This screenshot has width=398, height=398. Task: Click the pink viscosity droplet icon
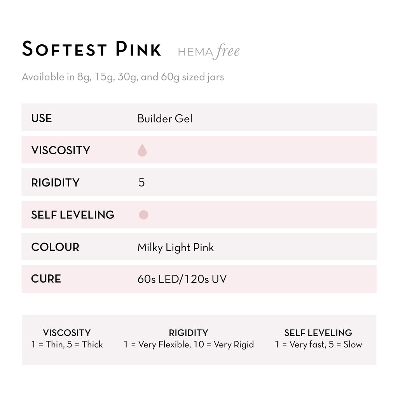[142, 150]
